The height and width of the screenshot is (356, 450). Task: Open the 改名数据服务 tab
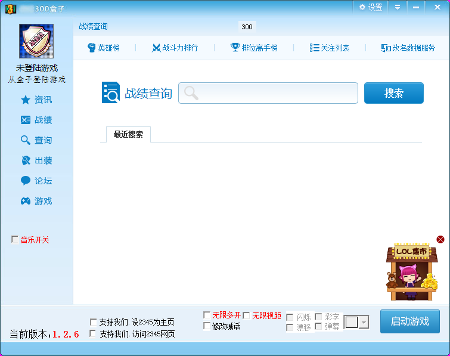(408, 48)
